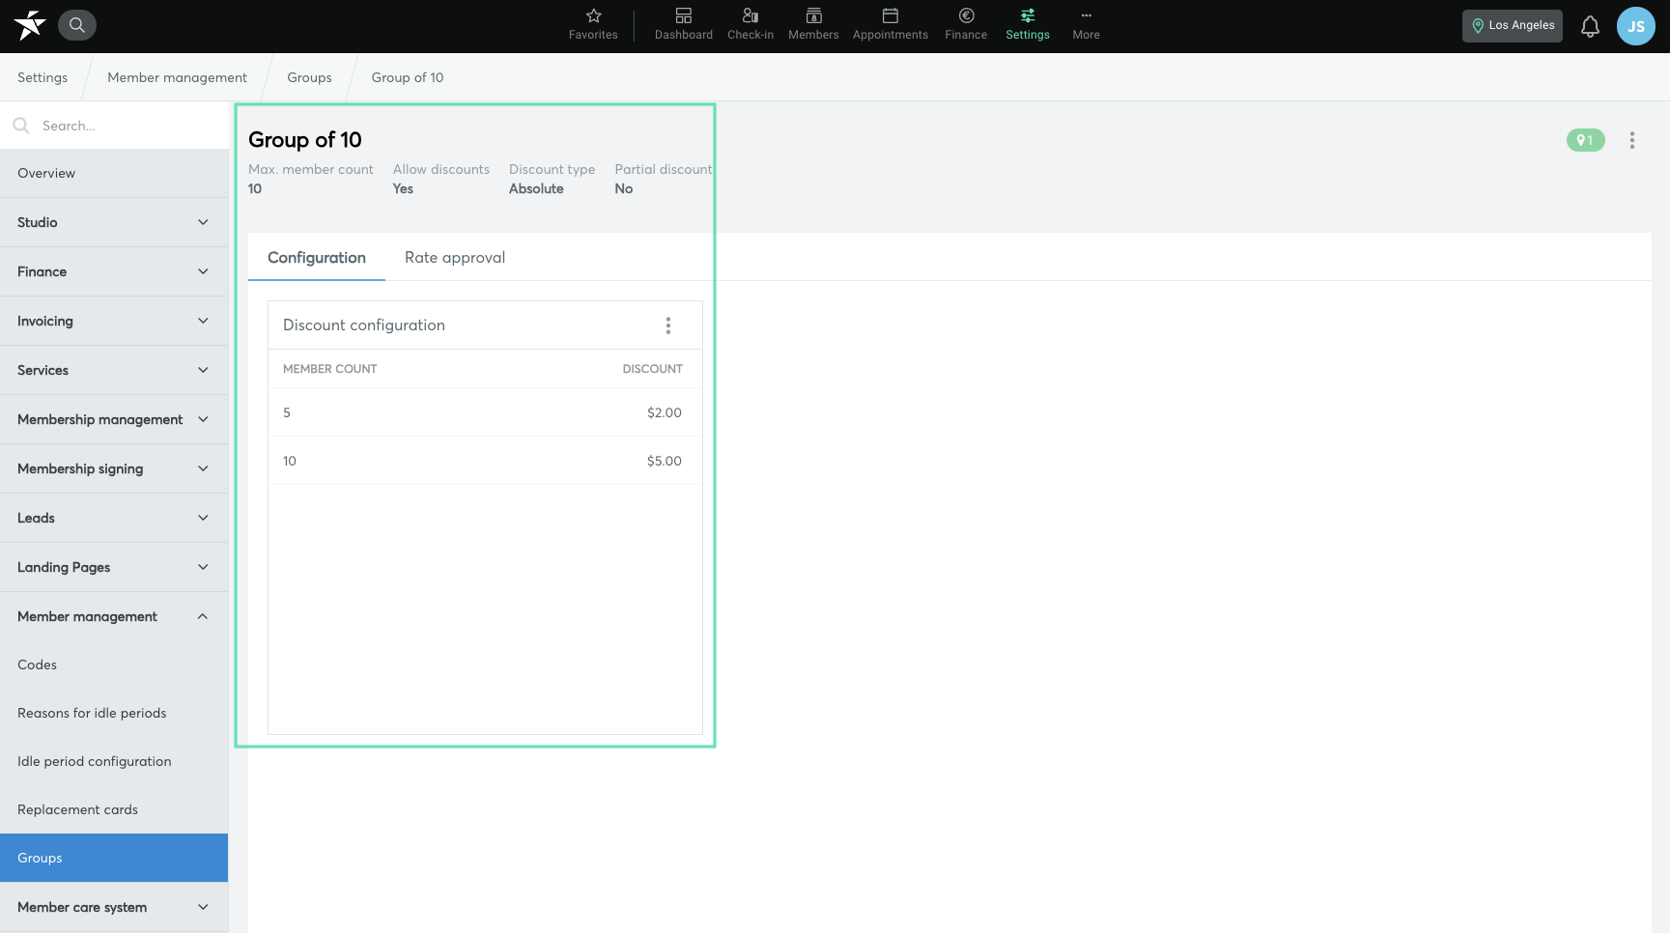Screen dimensions: 1670x933
Task: Click the DISCOUNT column header
Action: tap(652, 369)
